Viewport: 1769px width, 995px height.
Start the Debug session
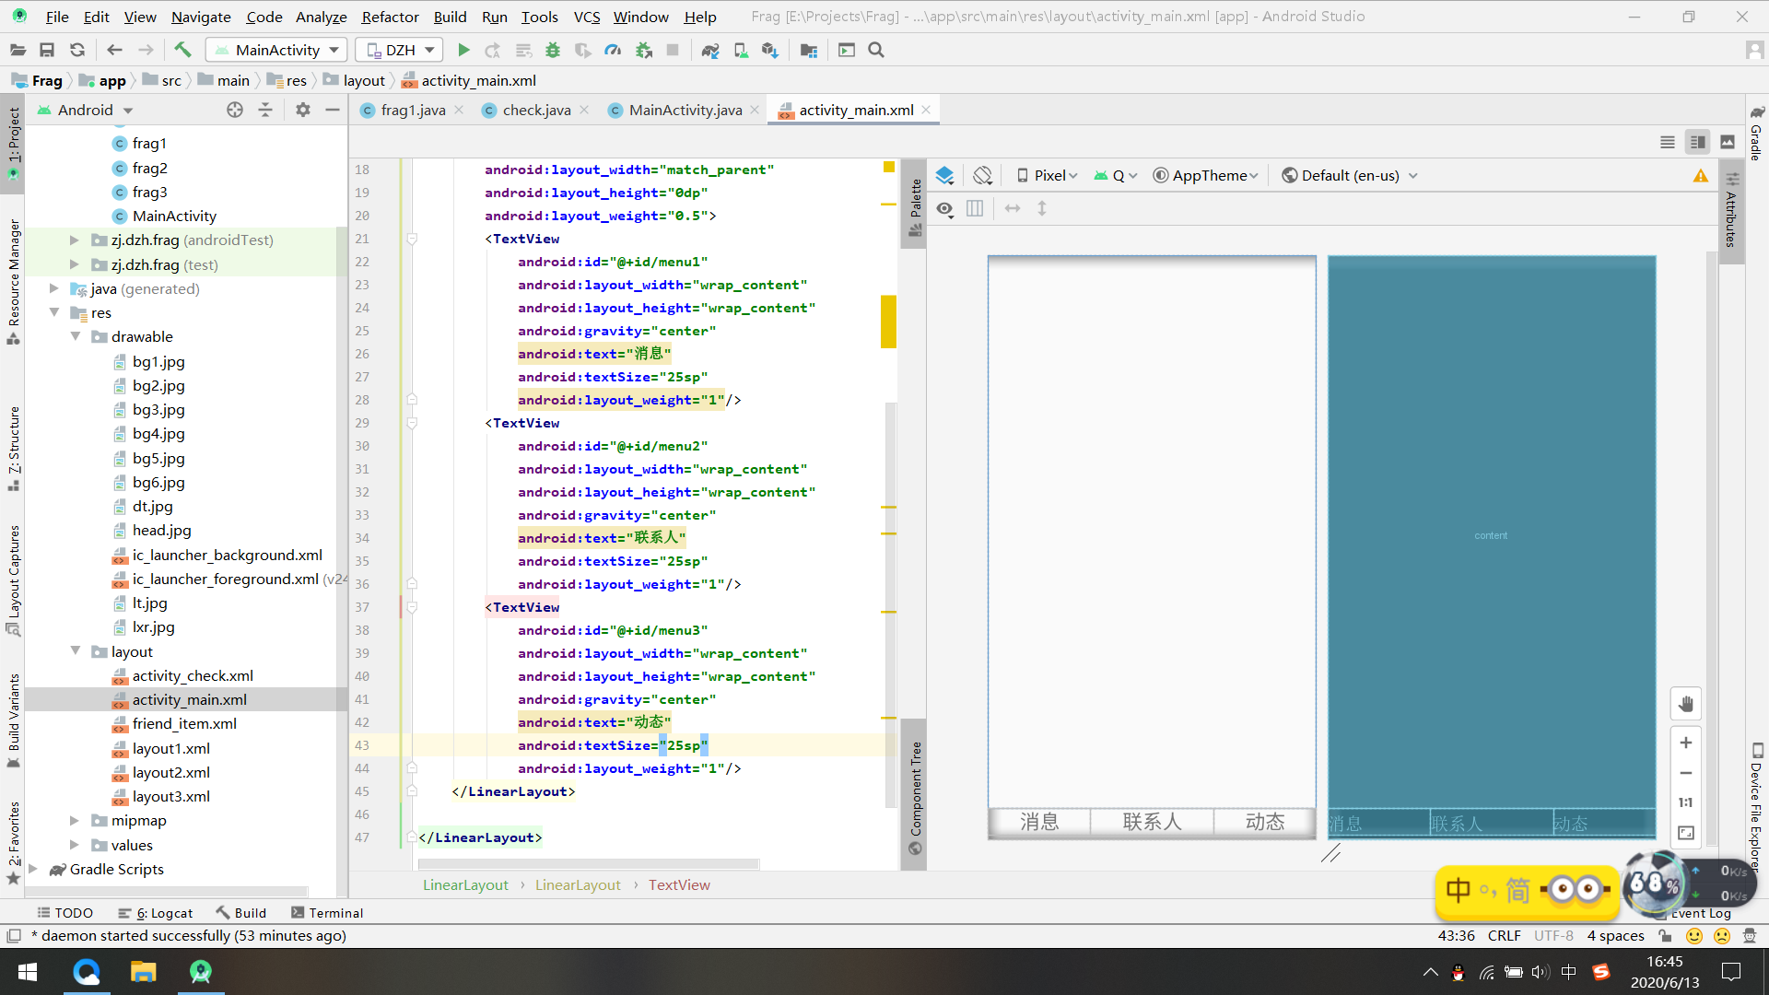coord(553,50)
